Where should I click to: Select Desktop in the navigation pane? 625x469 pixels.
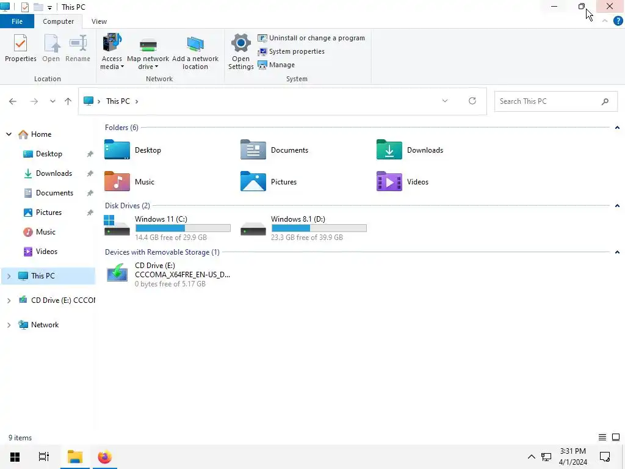tap(43, 154)
